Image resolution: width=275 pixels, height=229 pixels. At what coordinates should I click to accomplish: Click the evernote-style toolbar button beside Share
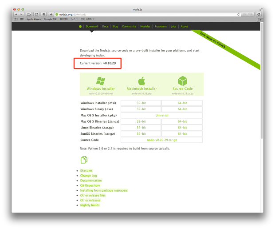point(43,14)
